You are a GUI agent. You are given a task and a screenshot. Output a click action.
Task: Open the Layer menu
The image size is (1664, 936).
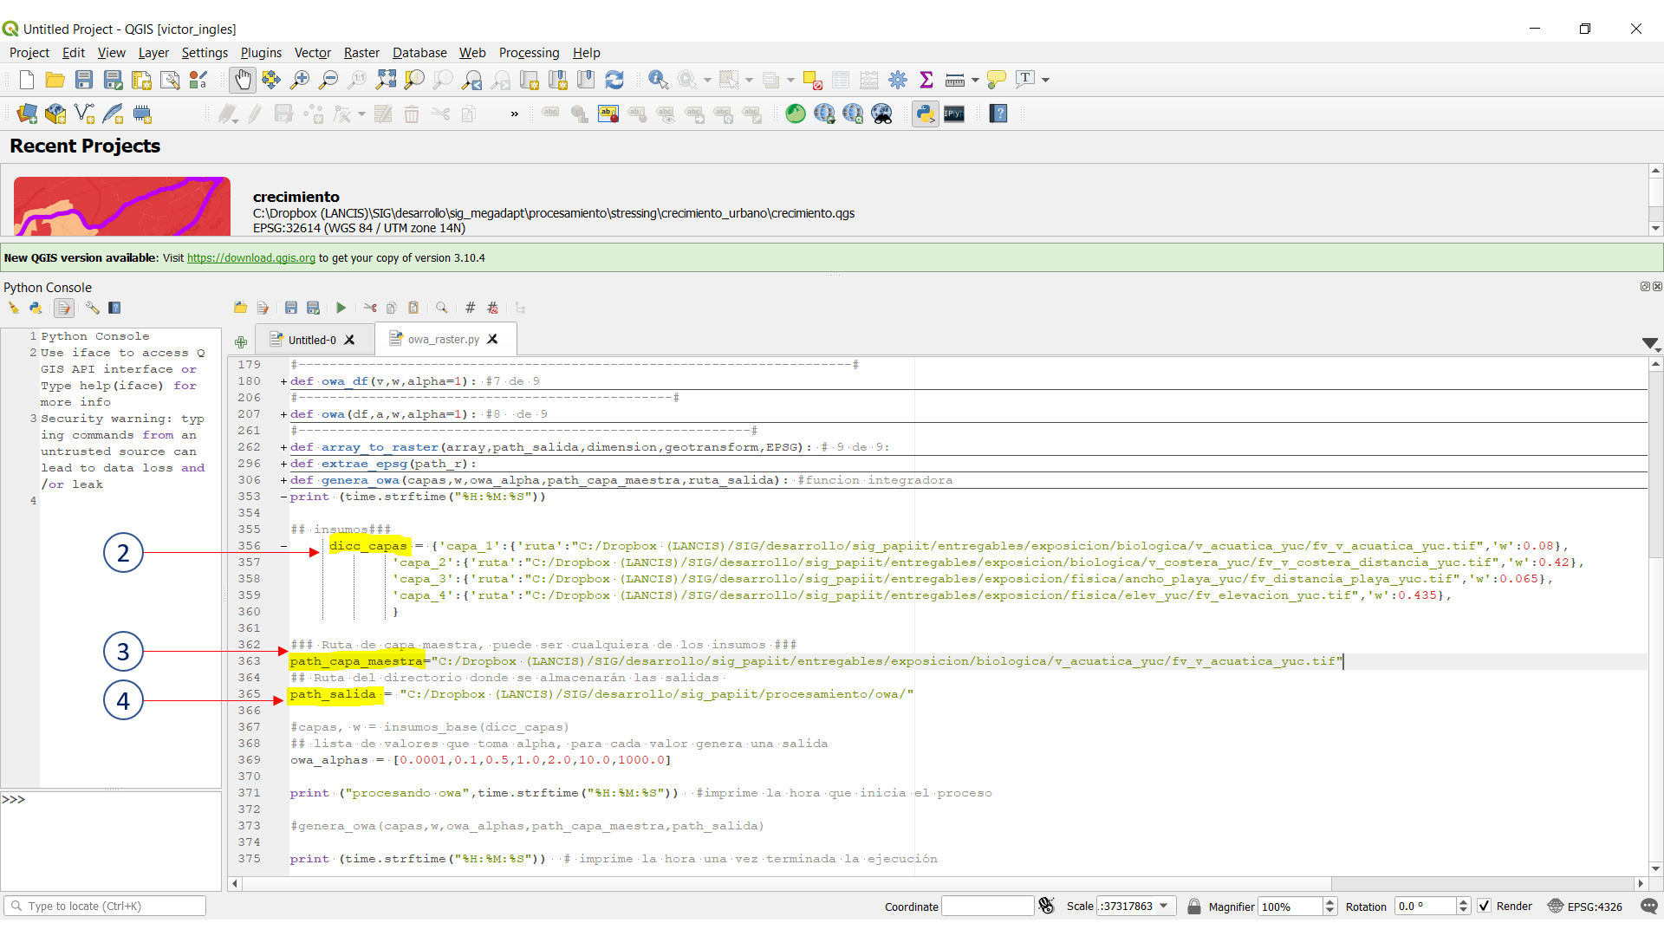(x=153, y=53)
